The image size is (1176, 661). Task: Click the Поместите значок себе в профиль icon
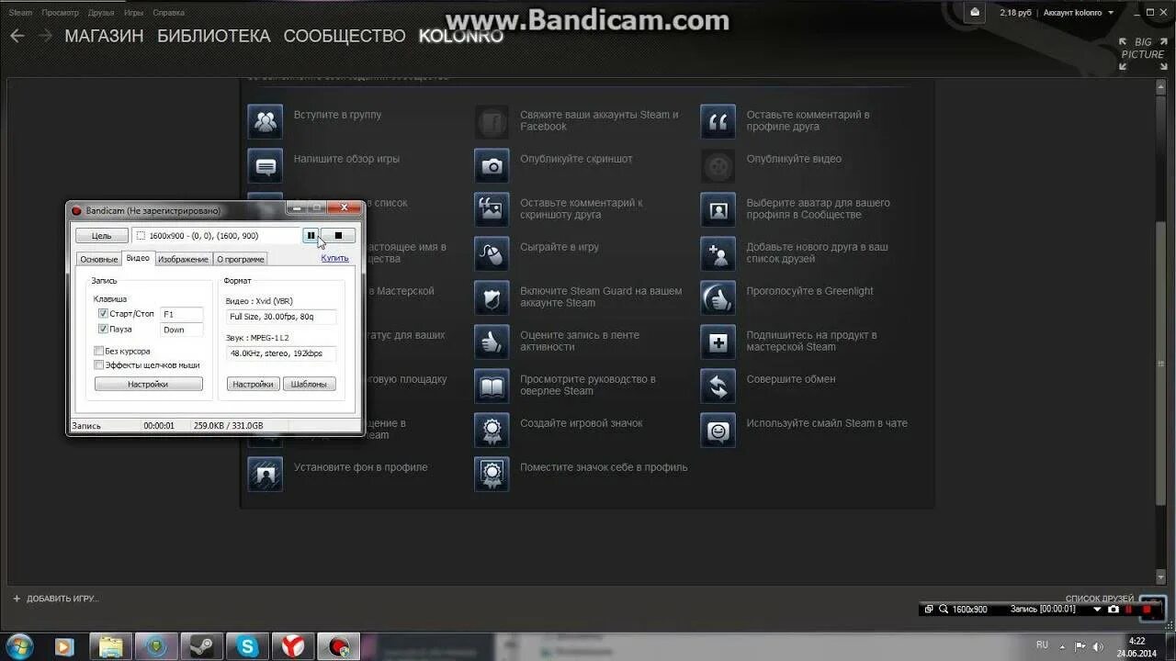492,474
